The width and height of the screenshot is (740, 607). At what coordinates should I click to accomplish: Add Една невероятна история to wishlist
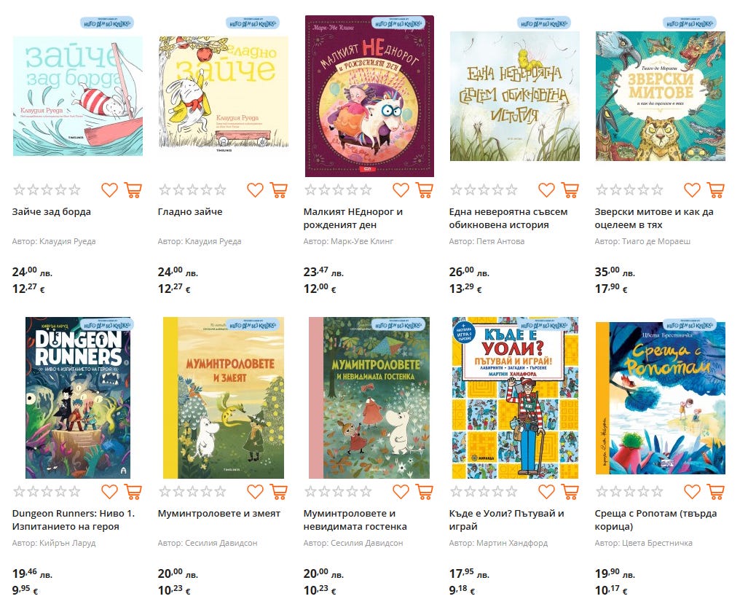pyautogui.click(x=546, y=189)
